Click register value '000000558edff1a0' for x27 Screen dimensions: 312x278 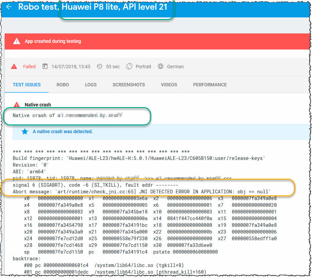[x=254, y=239]
